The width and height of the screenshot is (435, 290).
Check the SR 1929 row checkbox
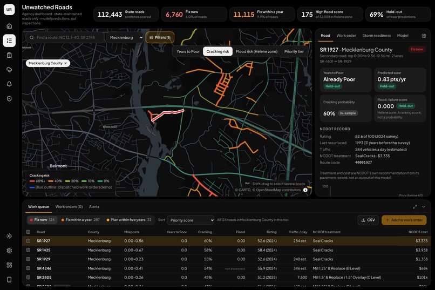pyautogui.click(x=28, y=259)
